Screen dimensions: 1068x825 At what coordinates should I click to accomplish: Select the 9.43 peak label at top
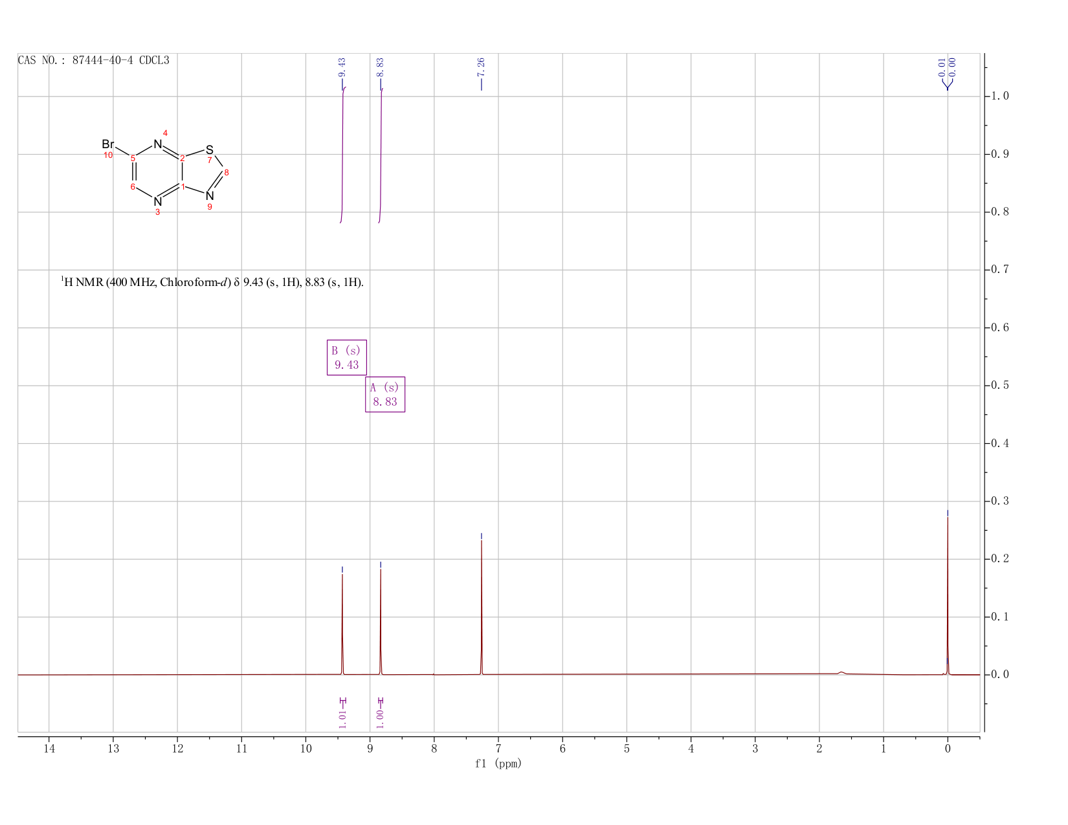click(x=342, y=67)
